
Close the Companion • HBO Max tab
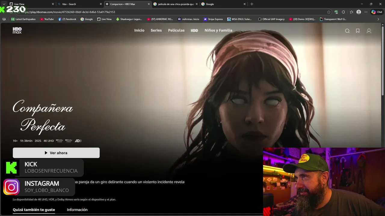[x=149, y=4]
